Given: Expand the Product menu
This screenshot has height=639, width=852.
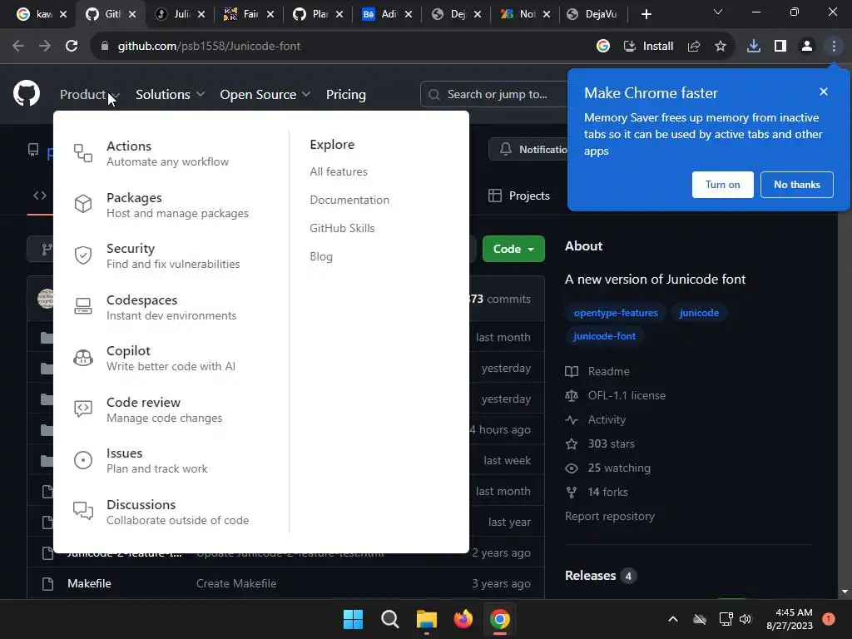Looking at the screenshot, I should pos(90,95).
